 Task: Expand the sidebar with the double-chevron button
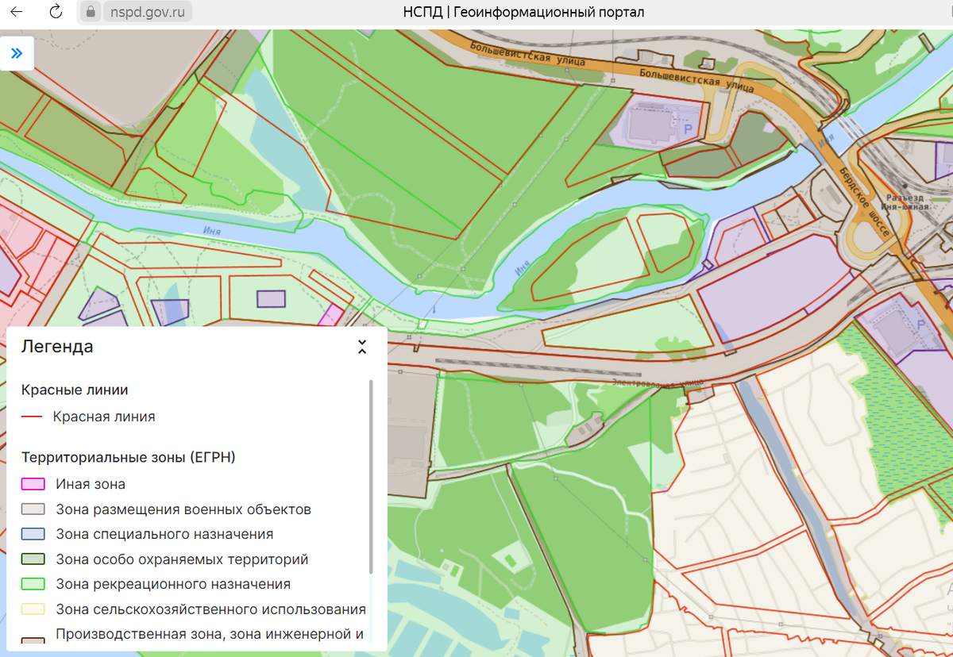coord(17,53)
